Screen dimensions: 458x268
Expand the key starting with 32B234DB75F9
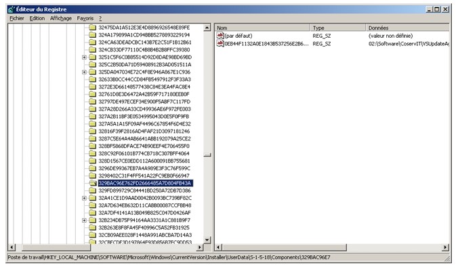tap(84, 221)
